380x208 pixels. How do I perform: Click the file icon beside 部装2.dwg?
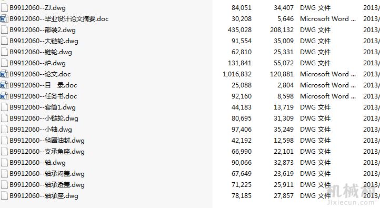[4, 30]
